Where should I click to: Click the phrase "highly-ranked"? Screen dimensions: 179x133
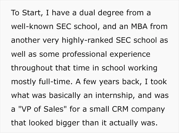tap(87, 40)
